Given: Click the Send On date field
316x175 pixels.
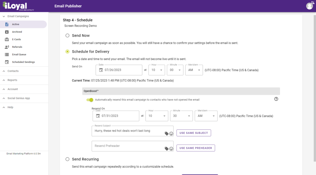Looking at the screenshot, I should coord(119,70).
